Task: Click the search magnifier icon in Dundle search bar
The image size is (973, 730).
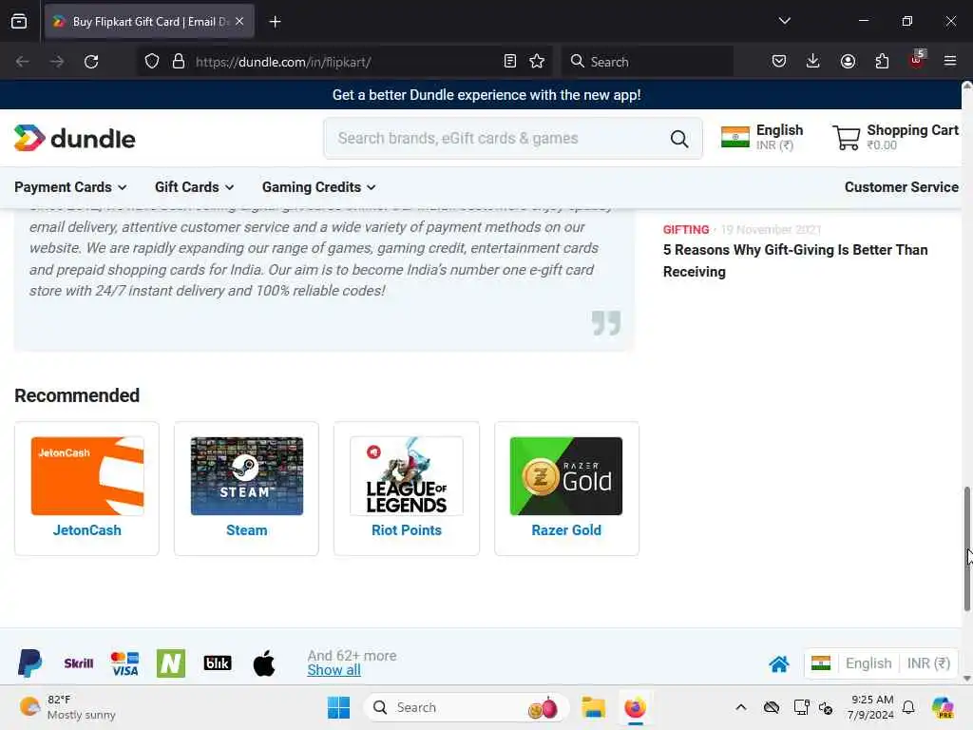Action: [679, 139]
